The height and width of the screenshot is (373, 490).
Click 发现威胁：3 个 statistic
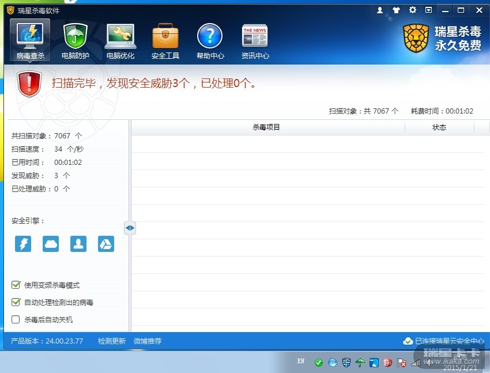click(x=40, y=176)
